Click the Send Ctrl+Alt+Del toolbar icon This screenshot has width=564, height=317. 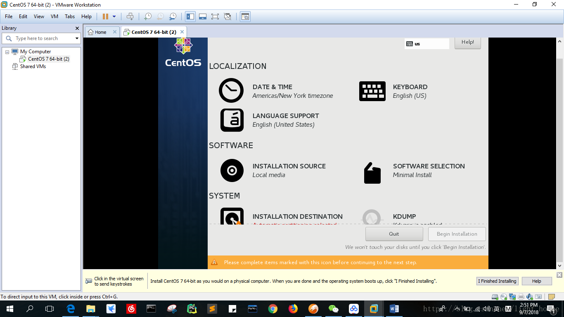(130, 17)
